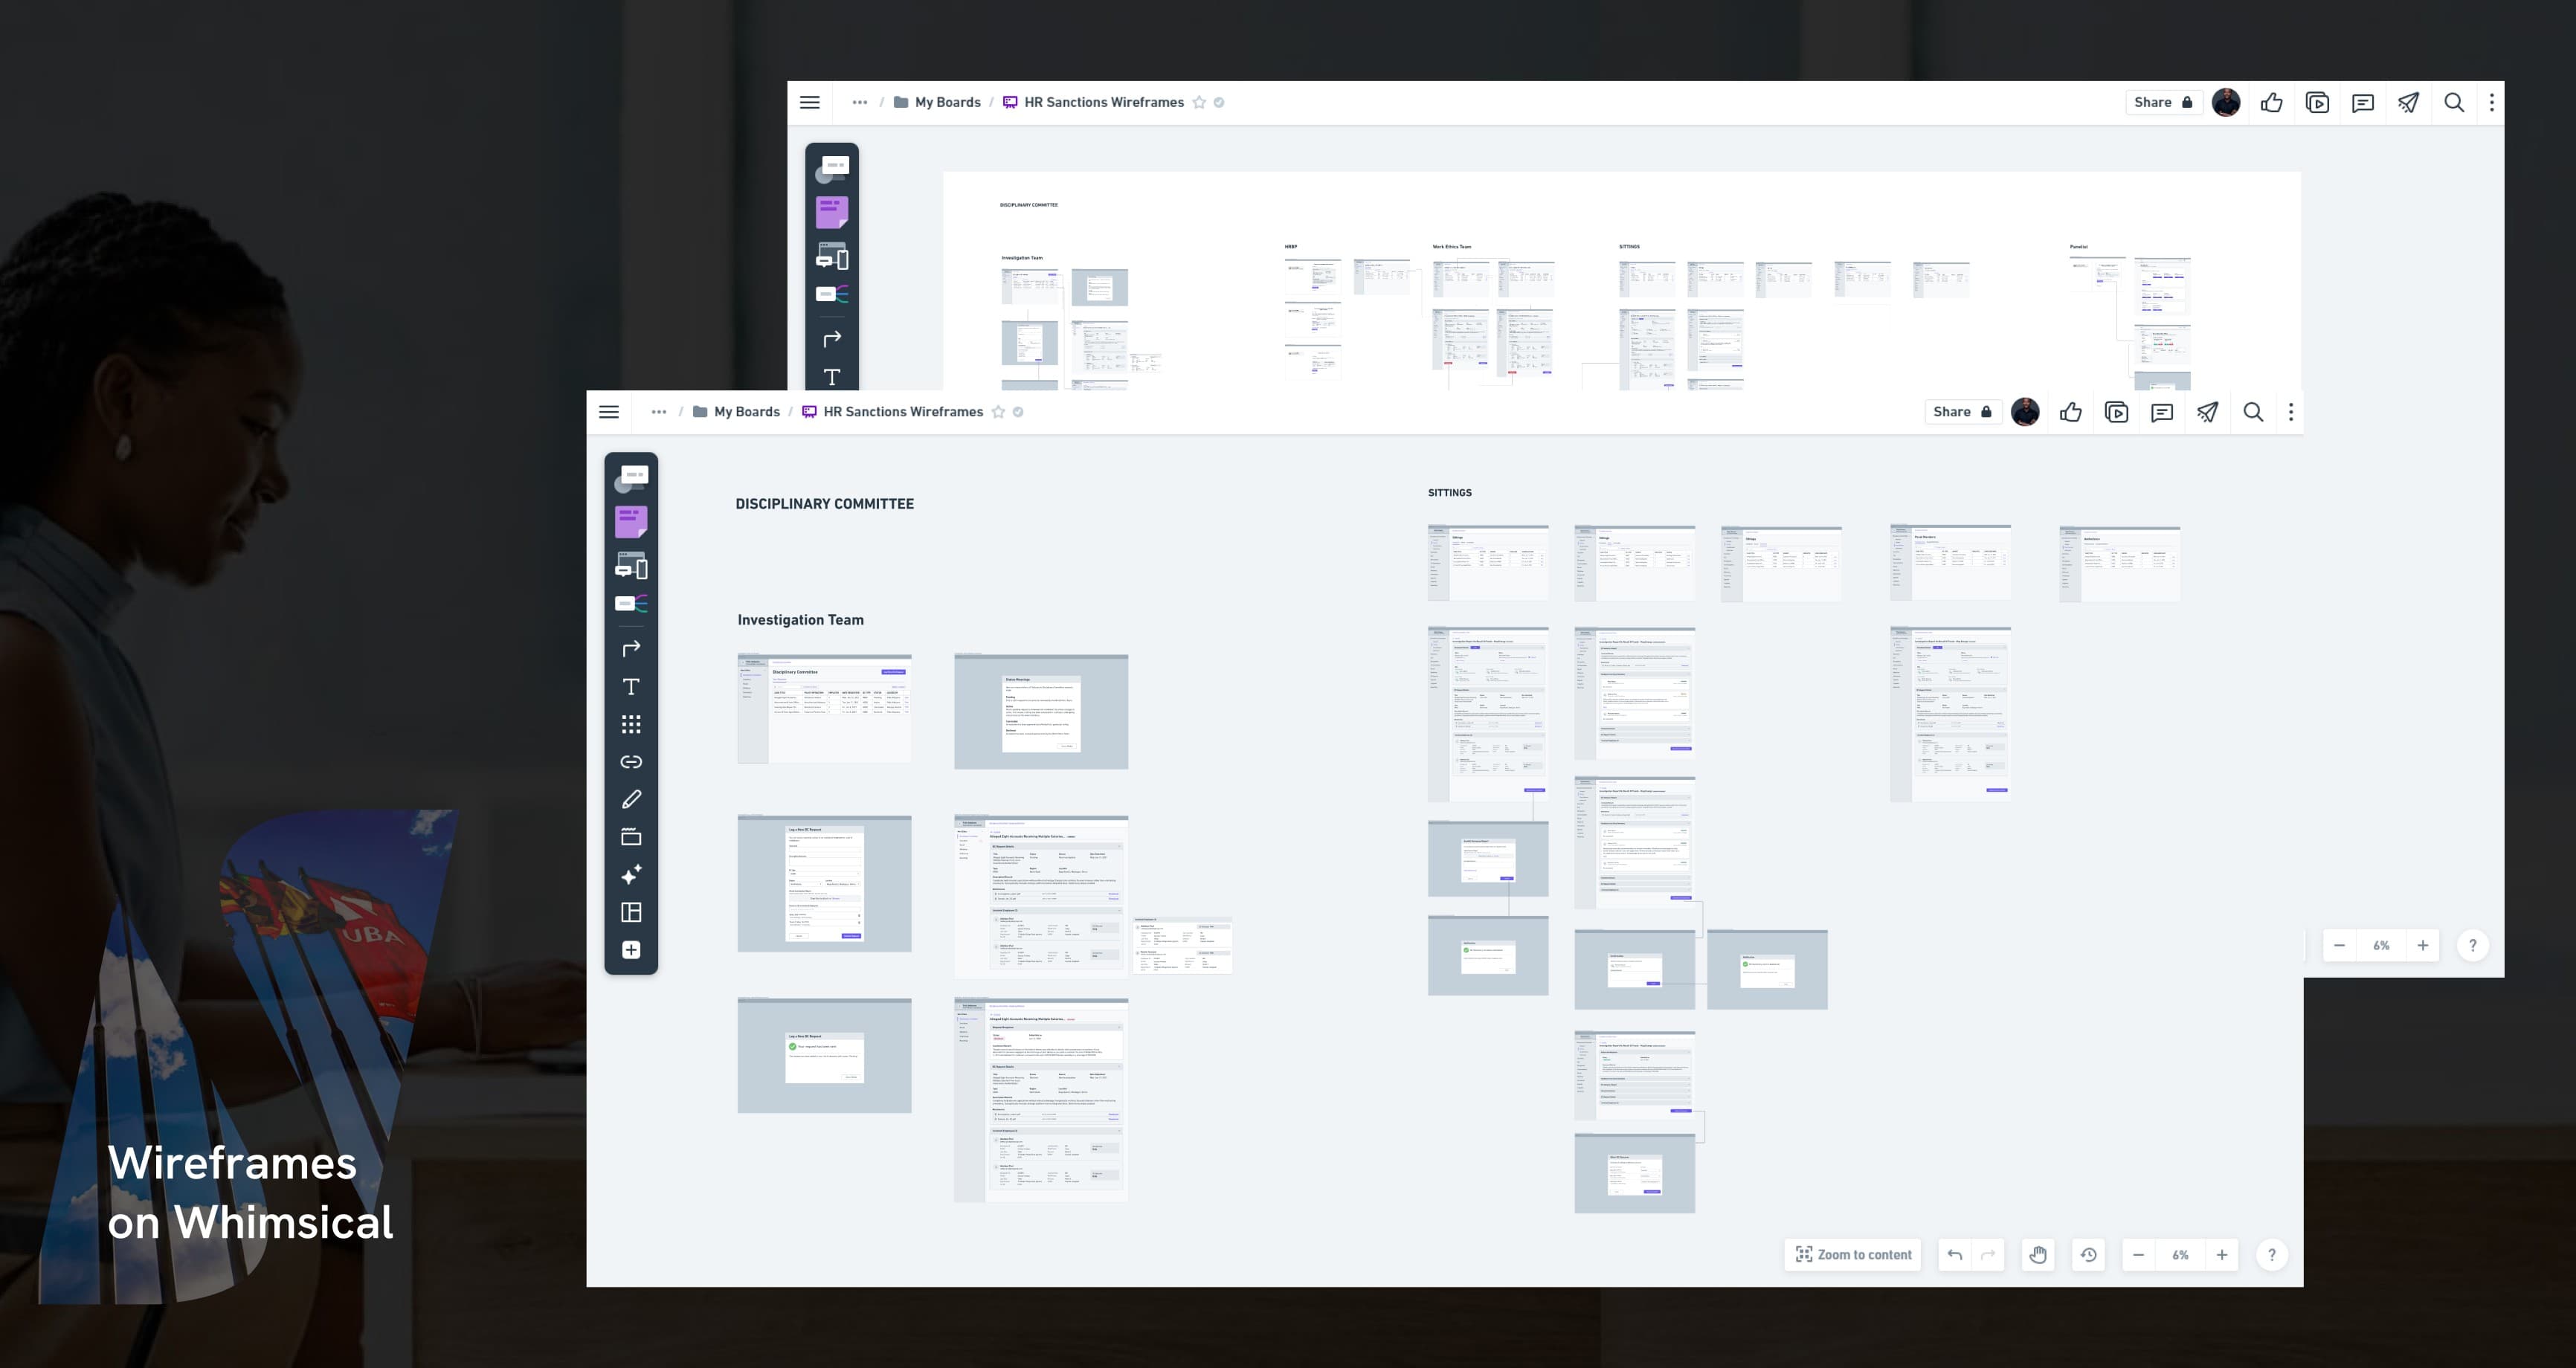Screen dimensions: 2576x1368
Task: Zoom out with minus in front window
Action: click(2138, 1255)
